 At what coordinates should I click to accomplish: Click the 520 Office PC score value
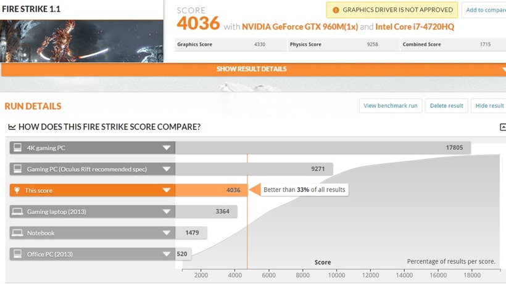tap(182, 254)
